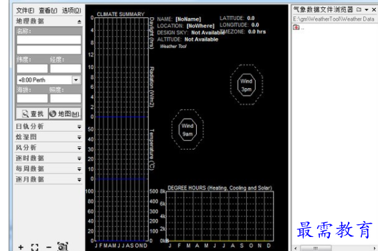Image resolution: width=378 pixels, height=251 pixels.
Task: Click the fit-to-window brackets icon
Action: [x=35, y=247]
